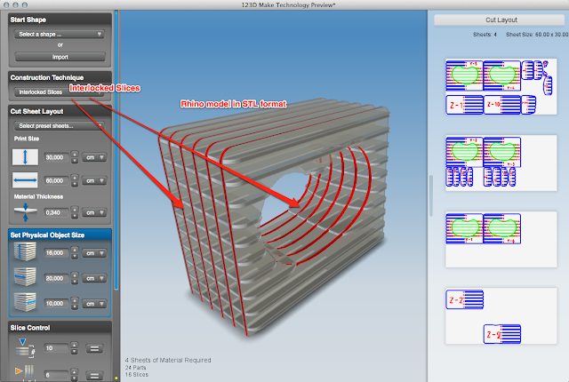Screen dimensions: 569x382
Task: Click the Cut Layout header tab
Action: click(501, 20)
